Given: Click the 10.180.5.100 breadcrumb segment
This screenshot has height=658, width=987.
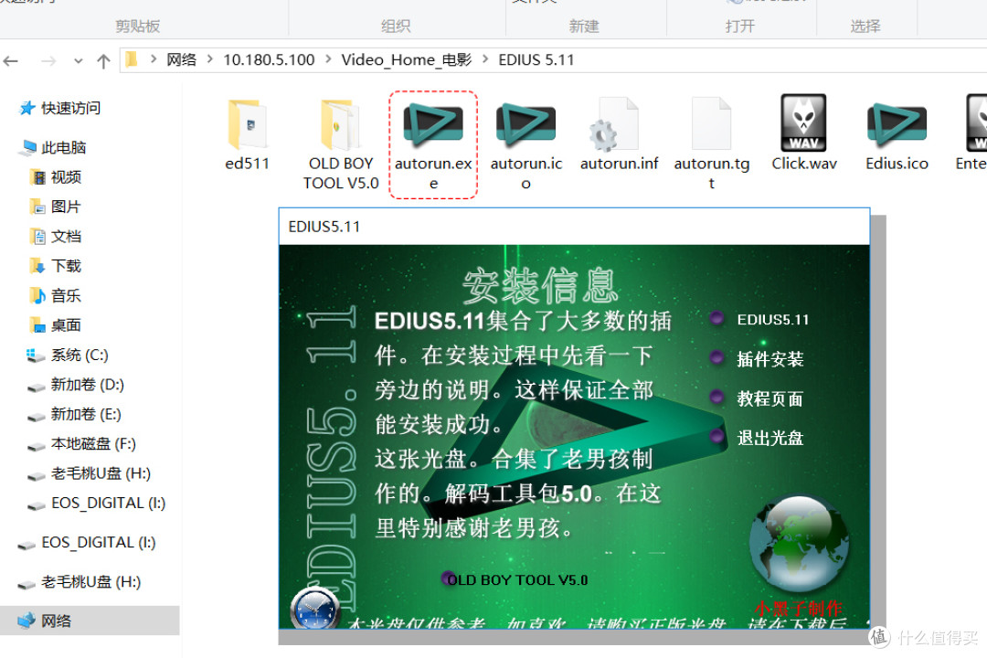Looking at the screenshot, I should [x=269, y=59].
